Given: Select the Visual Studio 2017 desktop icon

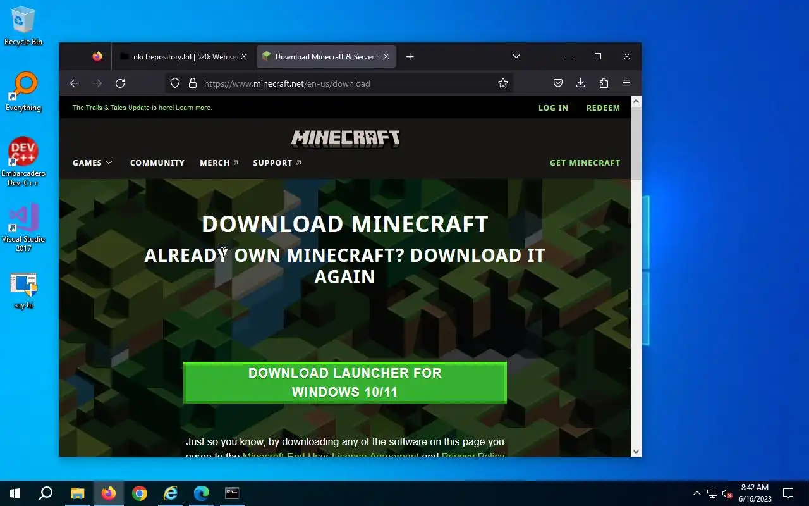Looking at the screenshot, I should [x=23, y=228].
